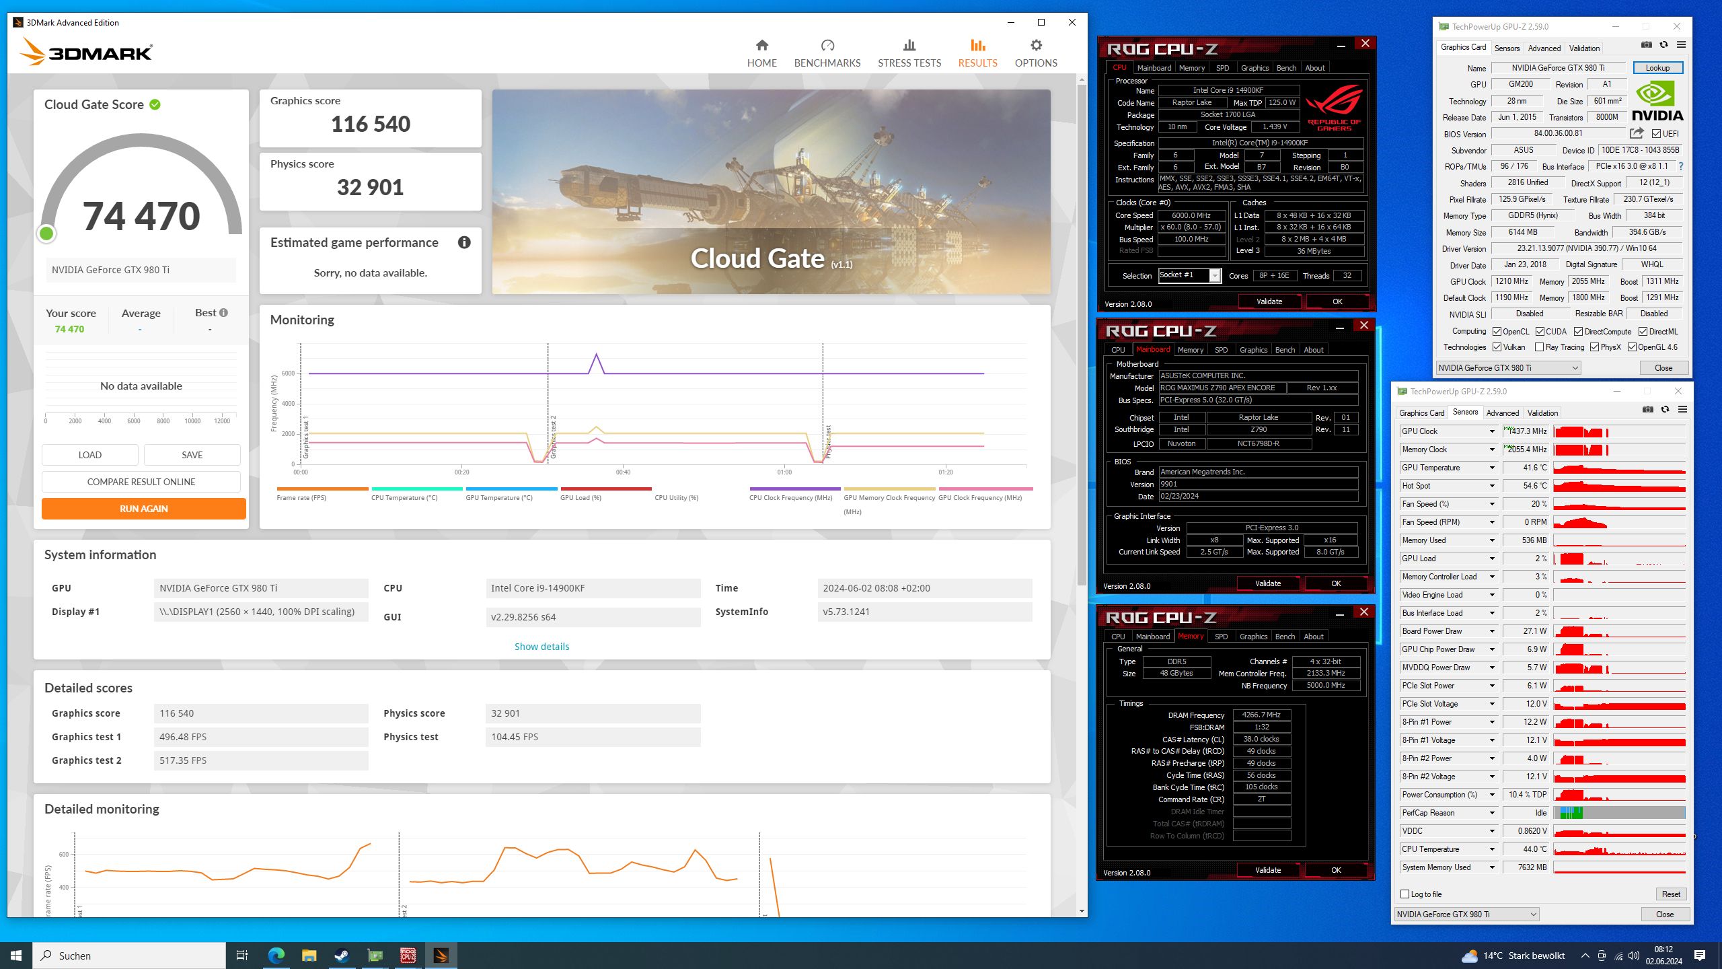
Task: Open the Bench tab in top CPU-Z window
Action: (x=1286, y=68)
